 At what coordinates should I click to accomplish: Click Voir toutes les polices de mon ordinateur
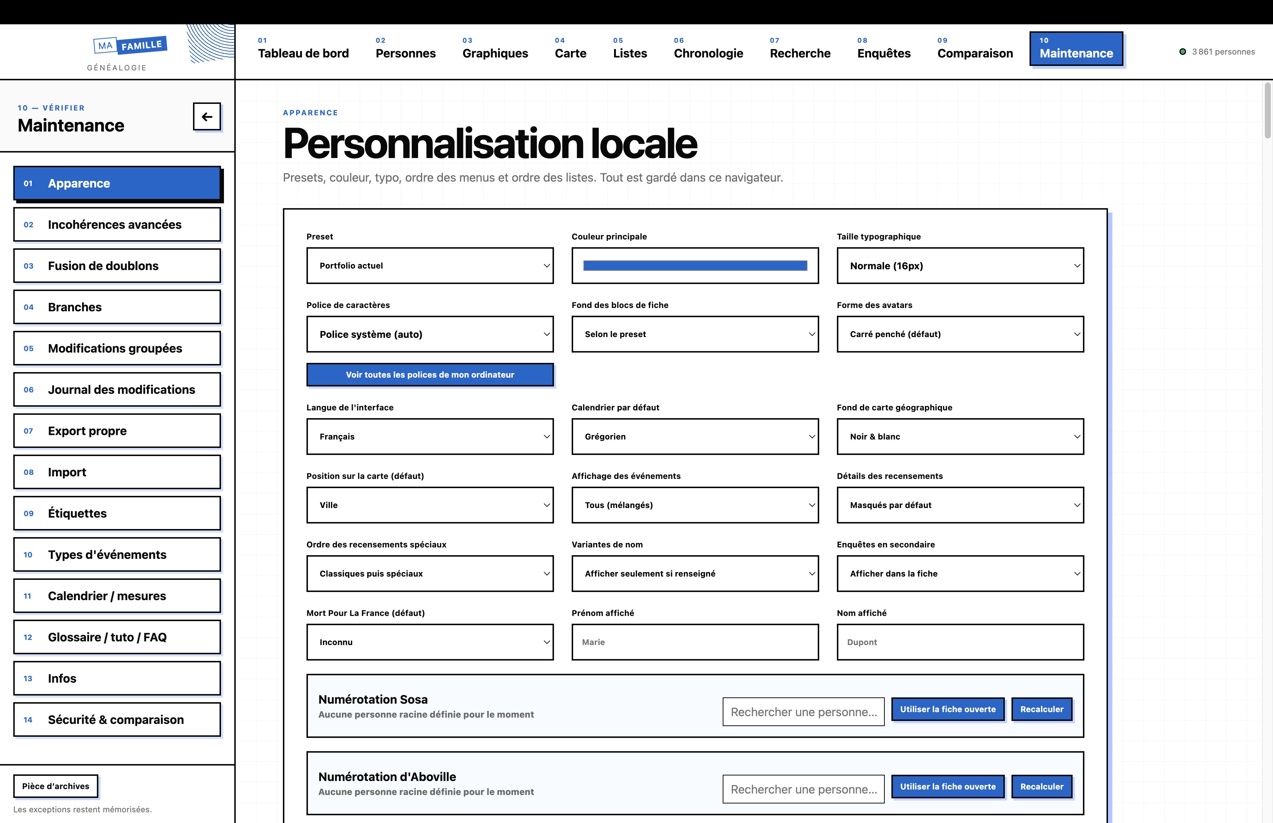(429, 375)
